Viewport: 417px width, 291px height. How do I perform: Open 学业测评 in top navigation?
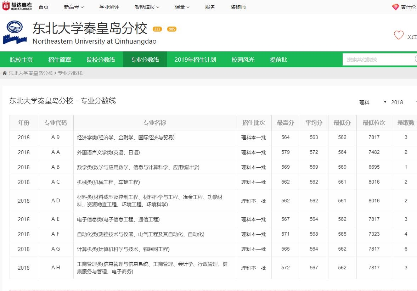pyautogui.click(x=109, y=7)
